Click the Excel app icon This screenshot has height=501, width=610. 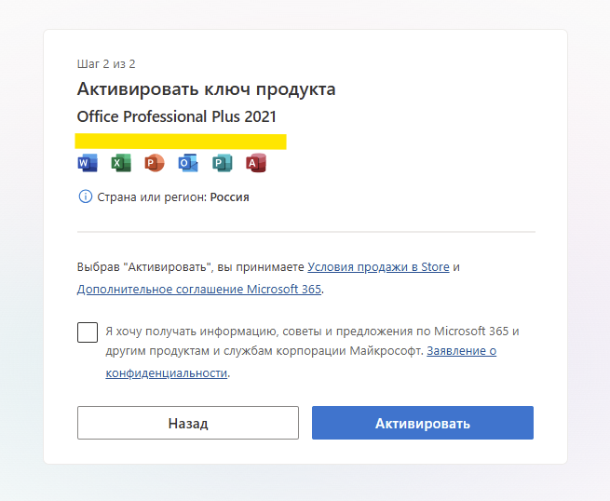[x=121, y=163]
